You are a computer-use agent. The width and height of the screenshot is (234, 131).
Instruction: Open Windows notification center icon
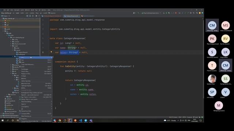coord(201,120)
